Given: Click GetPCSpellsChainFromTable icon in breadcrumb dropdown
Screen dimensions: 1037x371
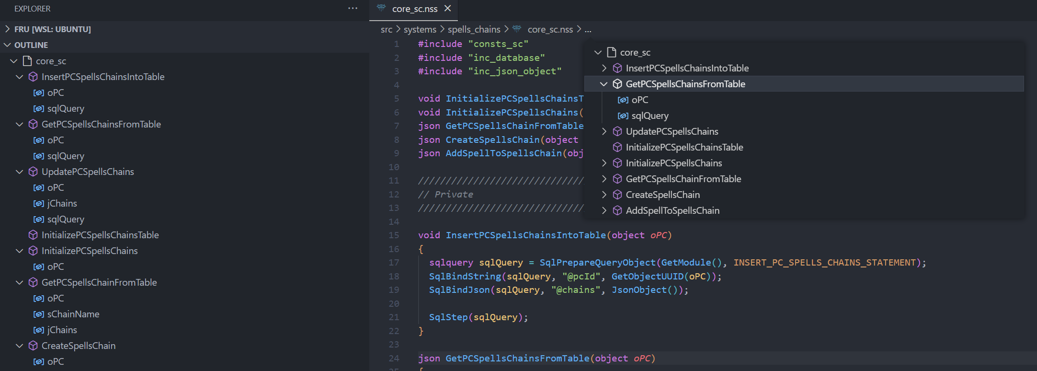Looking at the screenshot, I should [x=617, y=179].
